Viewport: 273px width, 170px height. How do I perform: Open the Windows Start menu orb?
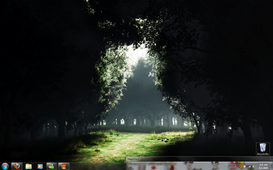coord(5,166)
